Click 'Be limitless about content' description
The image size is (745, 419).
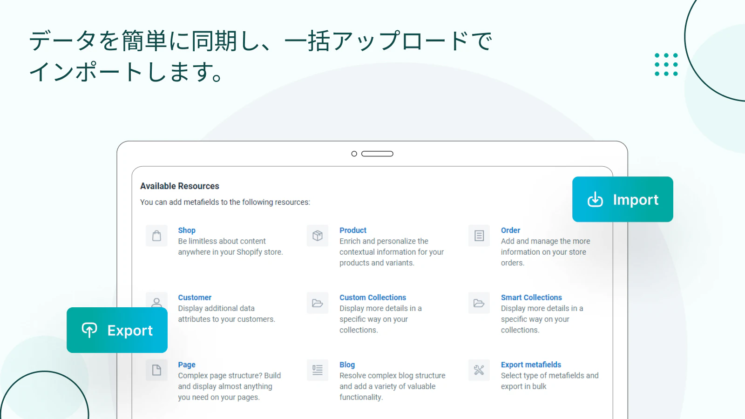pyautogui.click(x=230, y=246)
